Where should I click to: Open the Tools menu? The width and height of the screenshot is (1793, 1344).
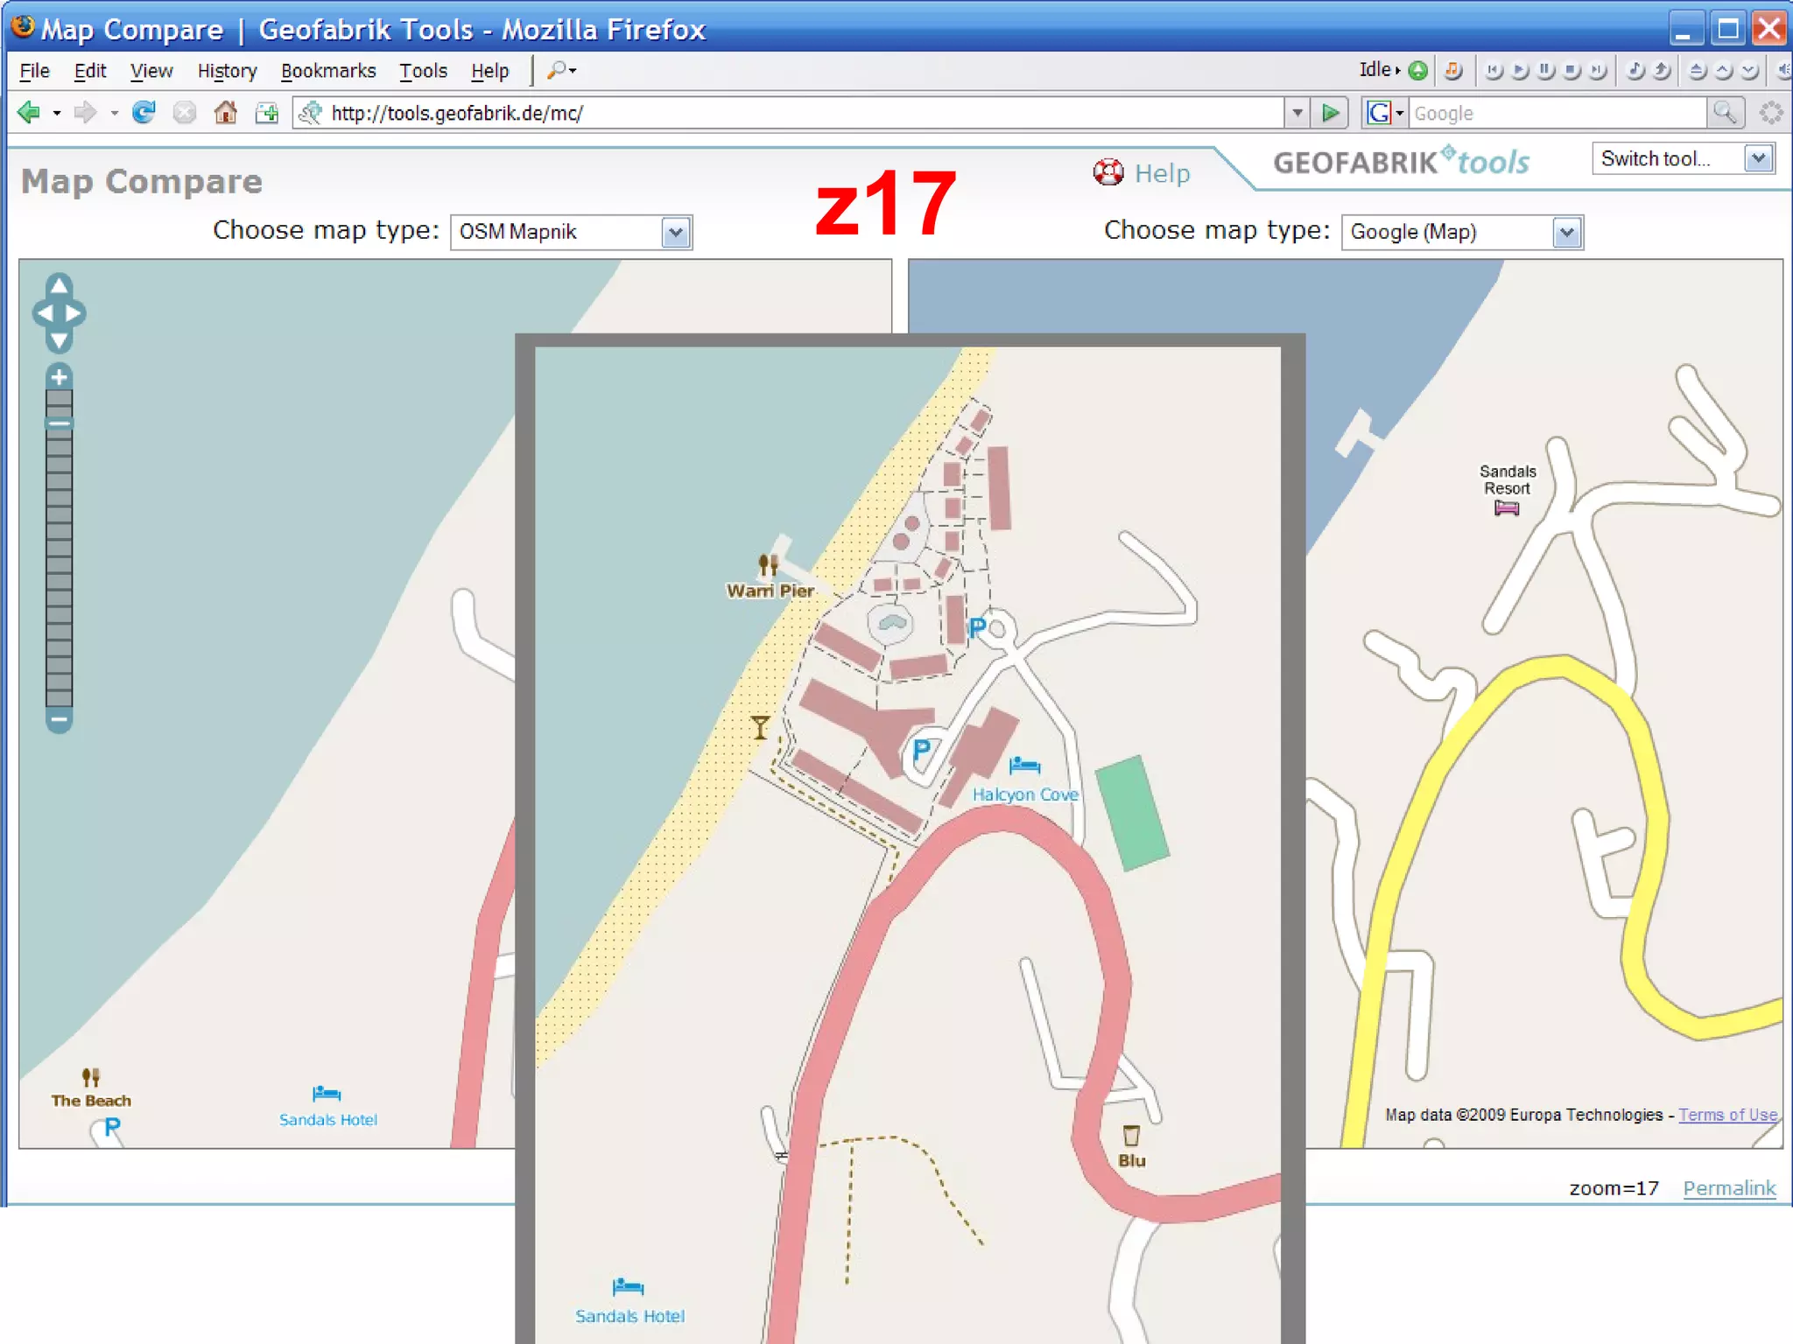coord(423,71)
